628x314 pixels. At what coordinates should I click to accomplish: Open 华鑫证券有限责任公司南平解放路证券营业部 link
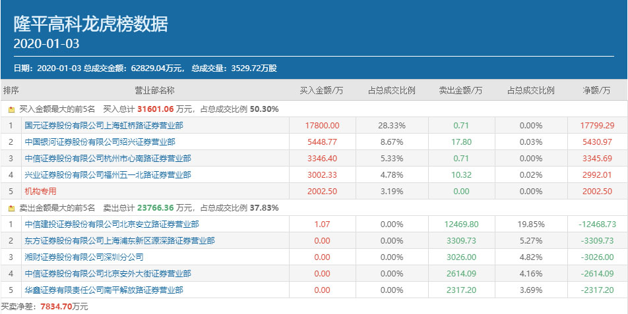pos(104,290)
